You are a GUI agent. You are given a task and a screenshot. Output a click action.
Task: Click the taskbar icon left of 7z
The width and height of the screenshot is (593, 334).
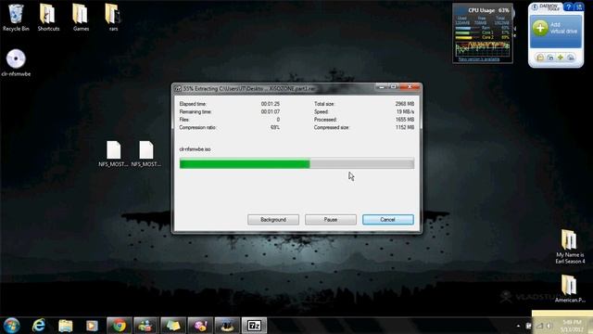227,326
